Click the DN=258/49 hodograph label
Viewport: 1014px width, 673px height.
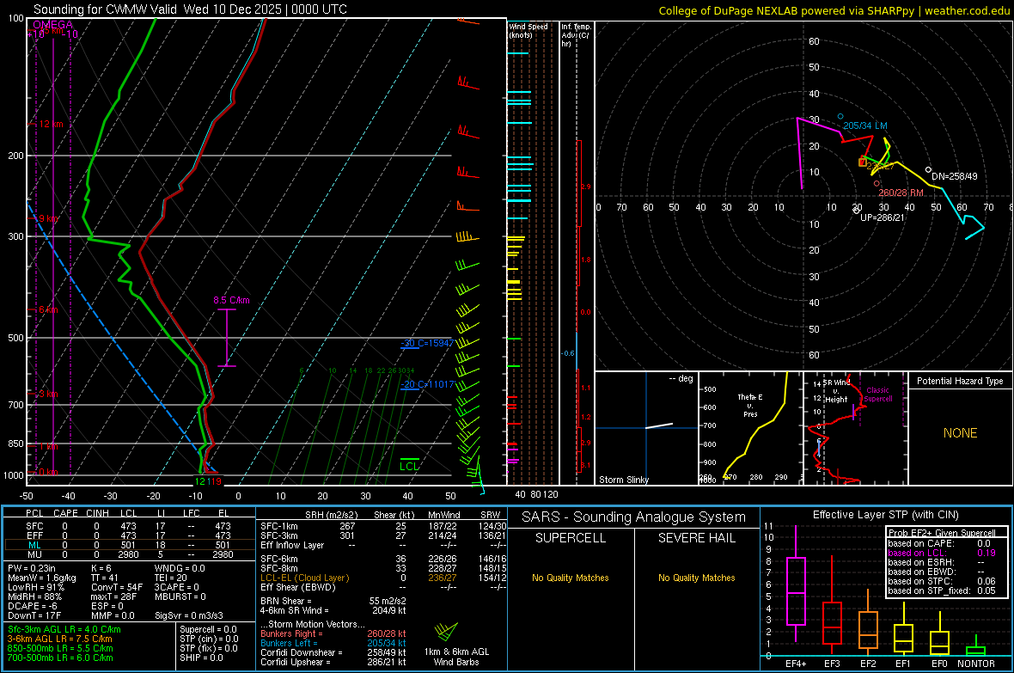[x=955, y=176]
